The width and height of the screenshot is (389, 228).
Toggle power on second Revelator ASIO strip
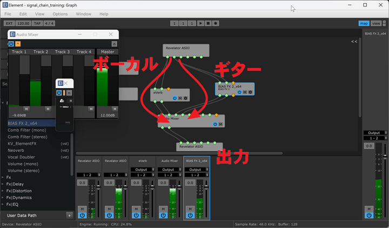pos(109,216)
